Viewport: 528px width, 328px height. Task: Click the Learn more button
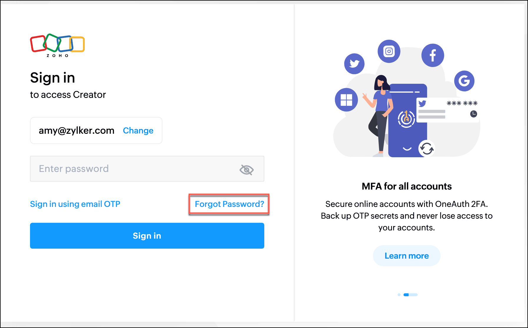click(x=406, y=256)
